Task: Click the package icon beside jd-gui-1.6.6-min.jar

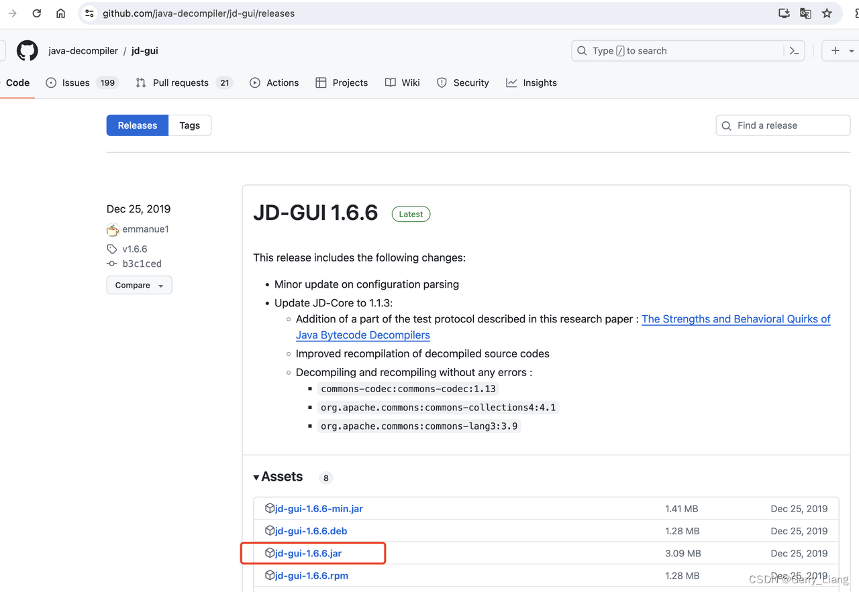Action: click(270, 508)
